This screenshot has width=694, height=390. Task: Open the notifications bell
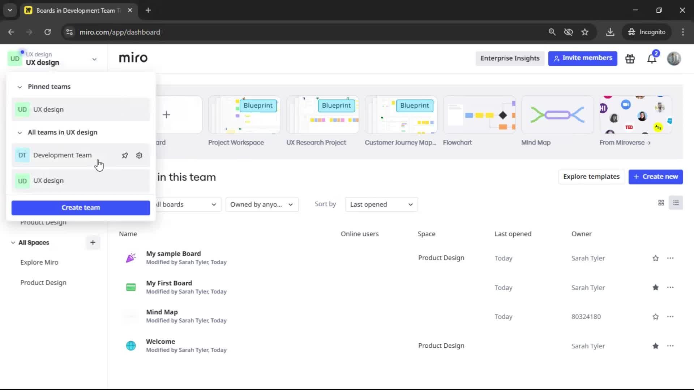[x=652, y=58]
